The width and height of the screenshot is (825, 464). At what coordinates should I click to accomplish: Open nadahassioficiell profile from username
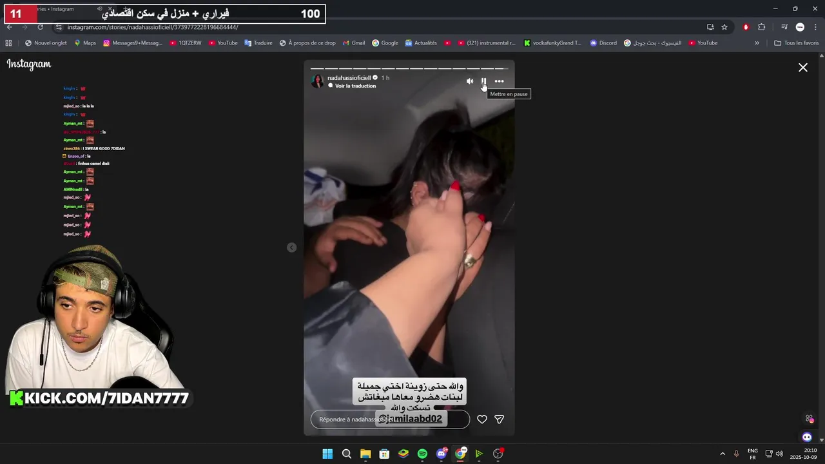tap(349, 78)
